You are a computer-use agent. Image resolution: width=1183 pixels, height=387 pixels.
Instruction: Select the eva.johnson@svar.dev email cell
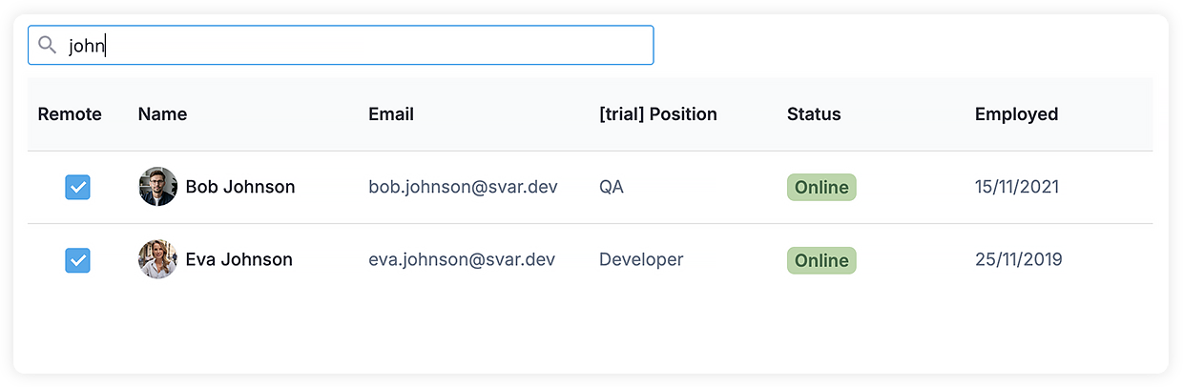click(x=474, y=259)
